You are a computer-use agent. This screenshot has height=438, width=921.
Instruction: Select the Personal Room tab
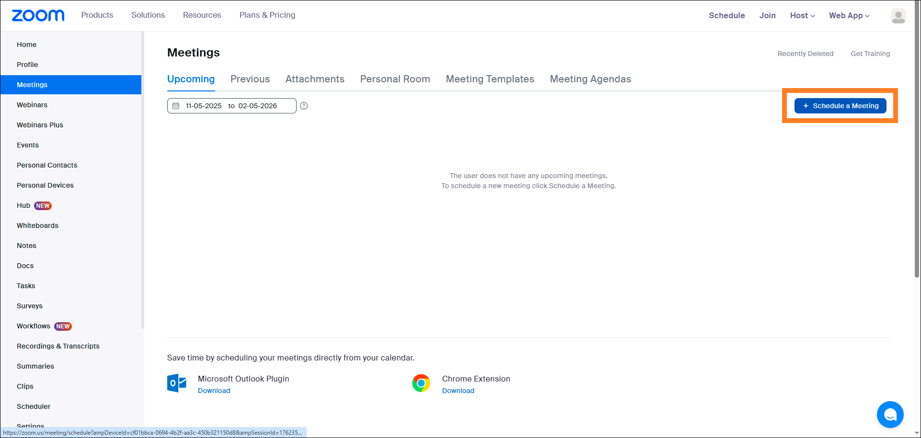pyautogui.click(x=395, y=79)
